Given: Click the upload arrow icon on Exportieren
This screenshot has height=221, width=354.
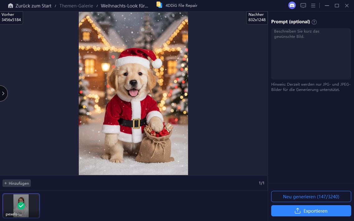Looking at the screenshot, I should coord(298,211).
